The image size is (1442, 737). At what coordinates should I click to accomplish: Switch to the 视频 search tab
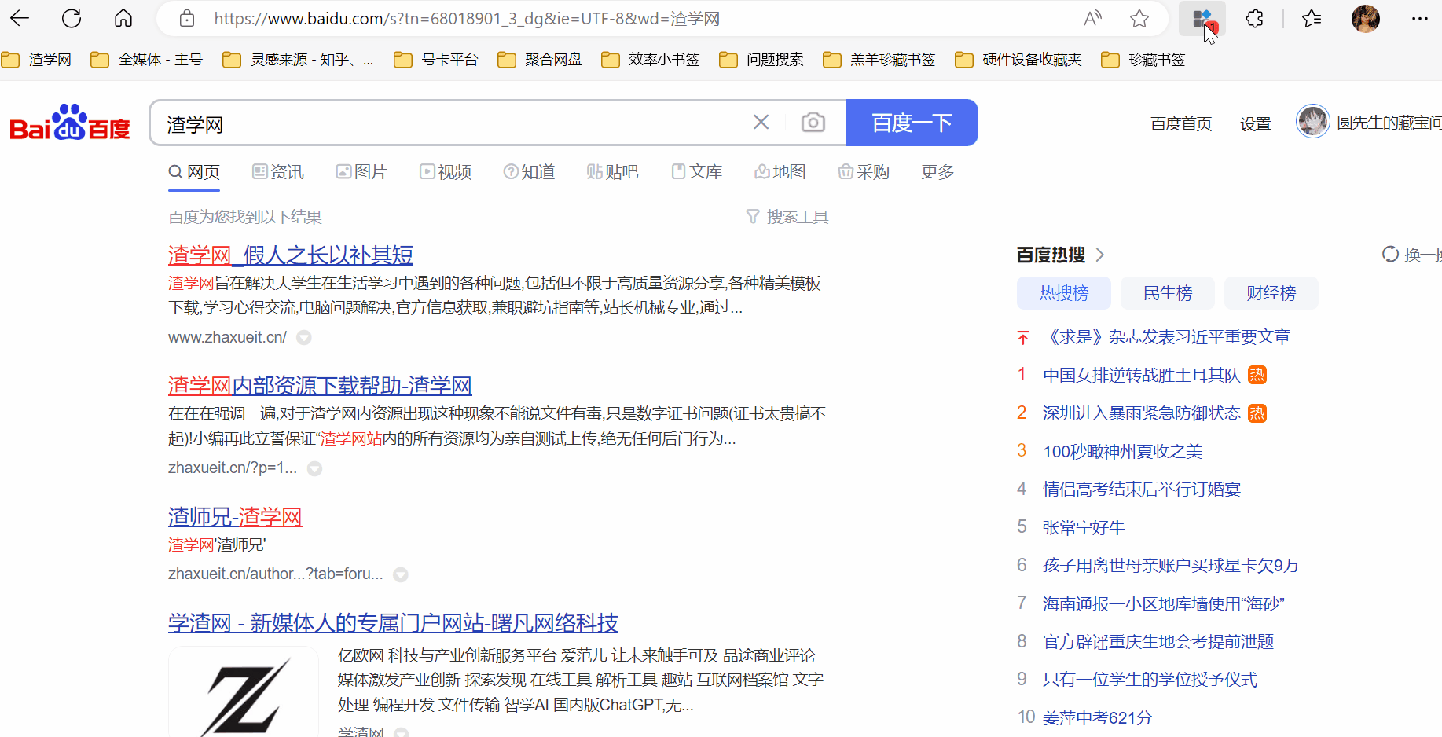click(446, 172)
